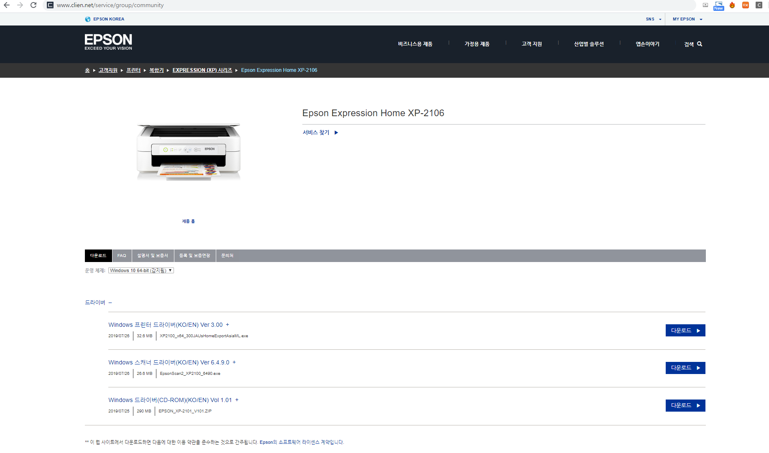Switch to the 문의처 tab
This screenshot has width=769, height=453.
pos(227,256)
